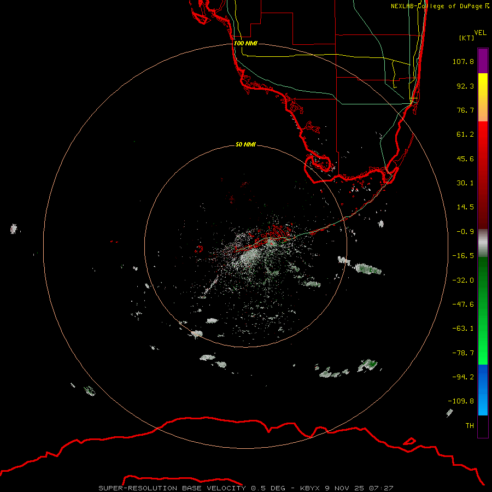Click the -78.7 scale value
Image resolution: width=492 pixels, height=492 pixels.
[463, 353]
